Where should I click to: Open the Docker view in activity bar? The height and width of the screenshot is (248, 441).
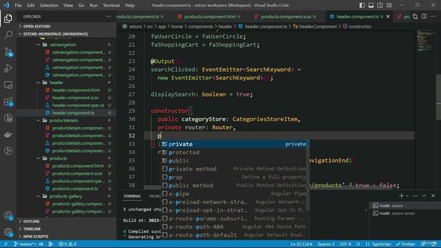pyautogui.click(x=8, y=135)
